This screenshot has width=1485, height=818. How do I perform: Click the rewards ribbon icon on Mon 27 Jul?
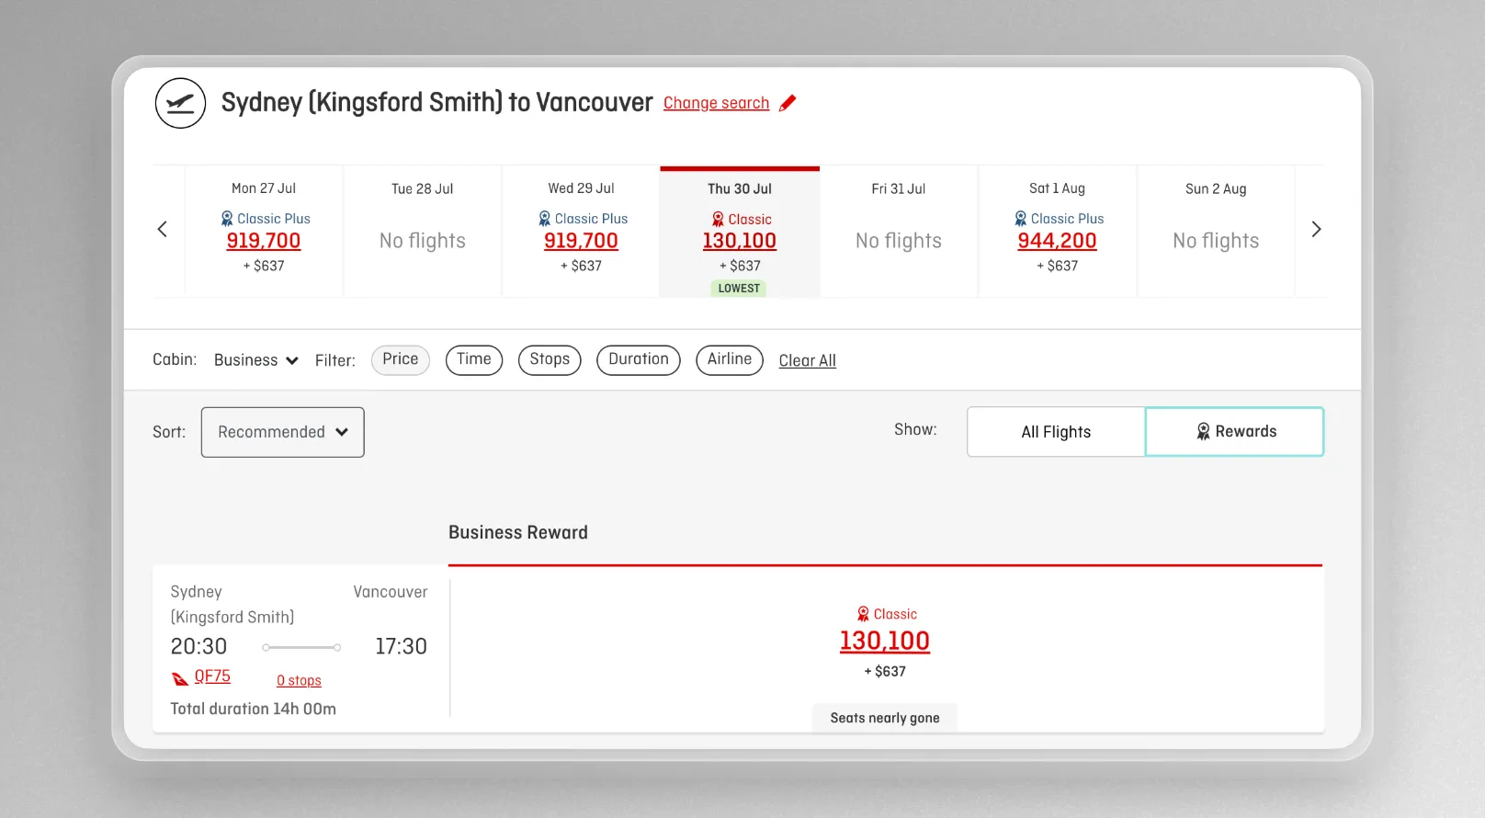(x=227, y=219)
